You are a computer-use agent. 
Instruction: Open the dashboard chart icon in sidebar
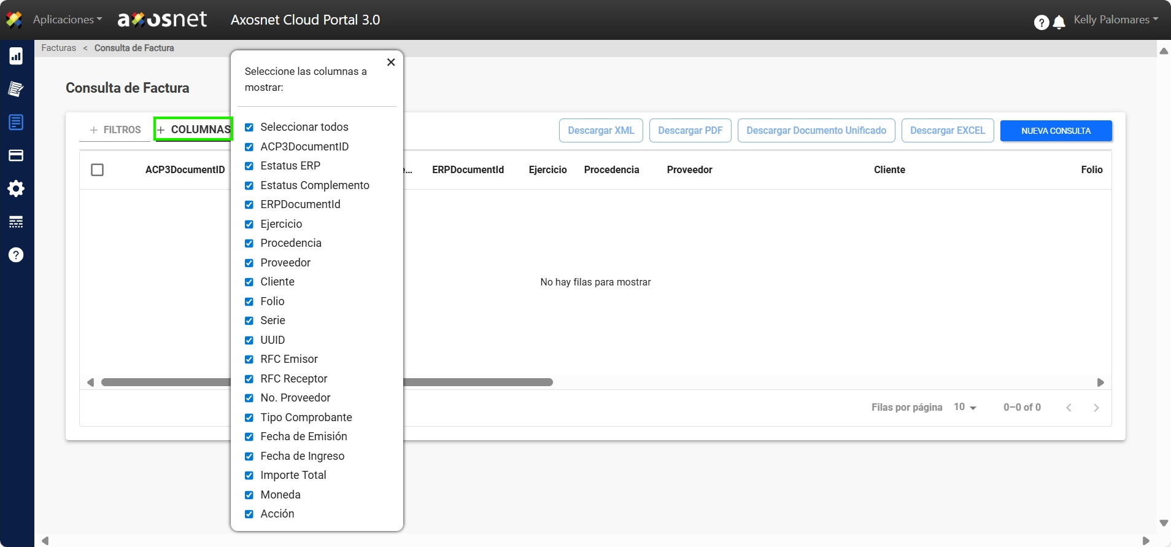(16, 56)
